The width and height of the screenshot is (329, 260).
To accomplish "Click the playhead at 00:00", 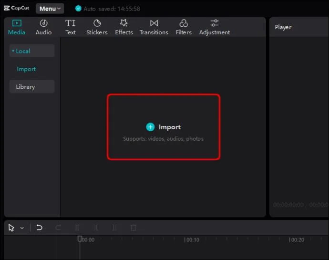I will 80,239.
